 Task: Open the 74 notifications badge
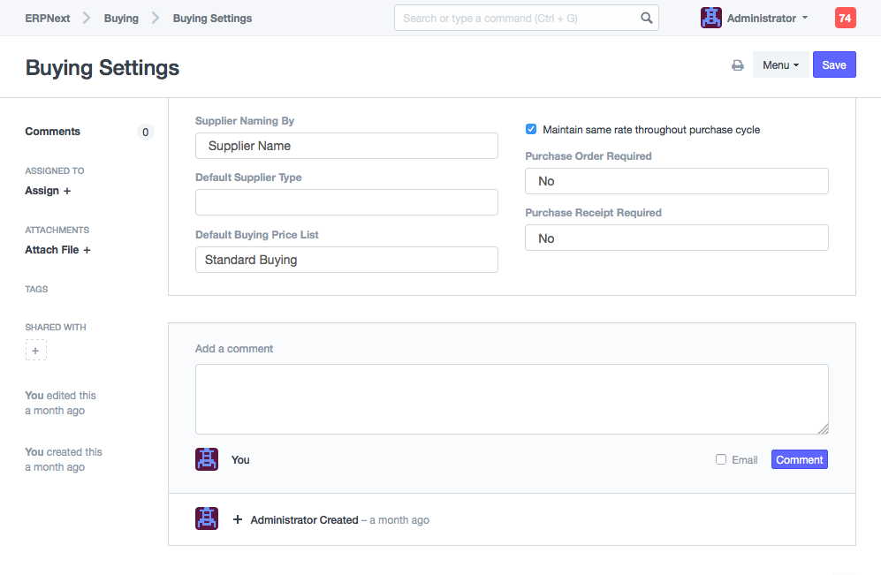coord(845,18)
